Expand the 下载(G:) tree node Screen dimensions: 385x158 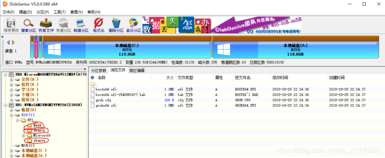pyautogui.click(x=11, y=95)
